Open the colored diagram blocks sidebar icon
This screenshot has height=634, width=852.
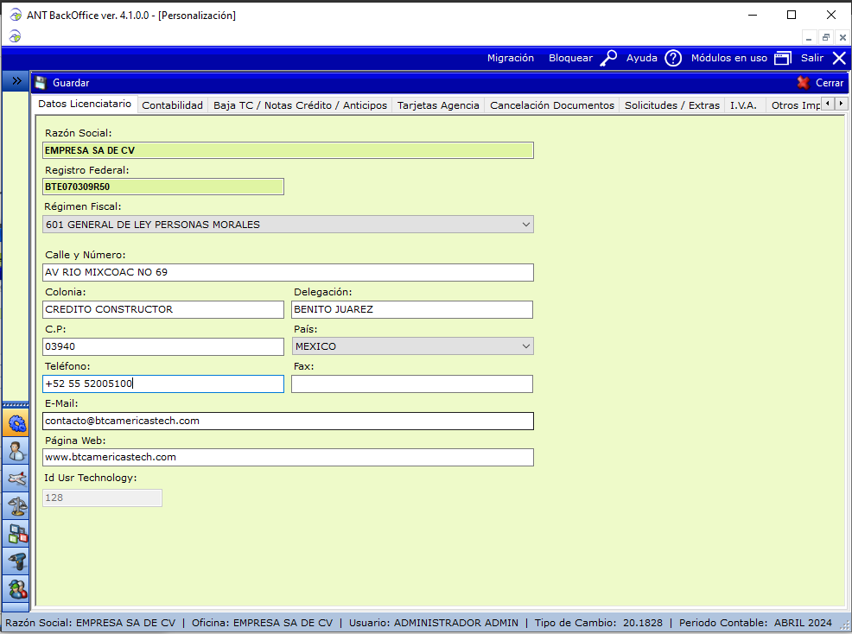16,534
